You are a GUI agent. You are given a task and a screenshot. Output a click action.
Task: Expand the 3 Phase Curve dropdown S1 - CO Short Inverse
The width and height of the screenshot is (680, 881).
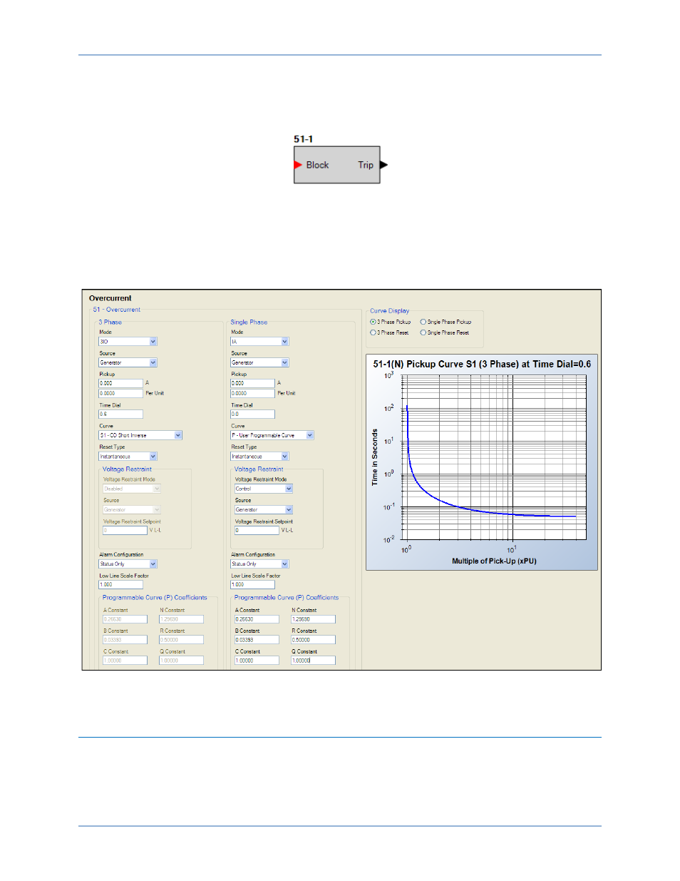point(140,435)
